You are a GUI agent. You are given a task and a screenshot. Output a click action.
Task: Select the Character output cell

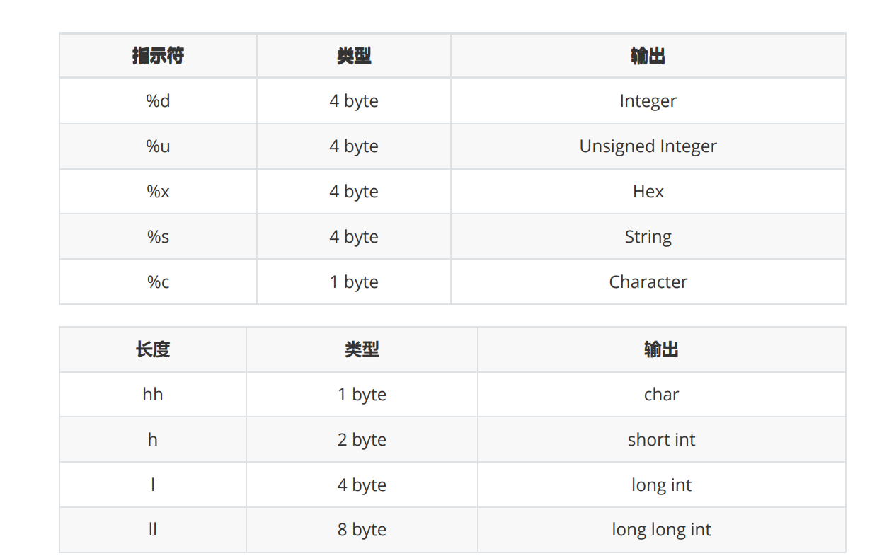pyautogui.click(x=648, y=282)
